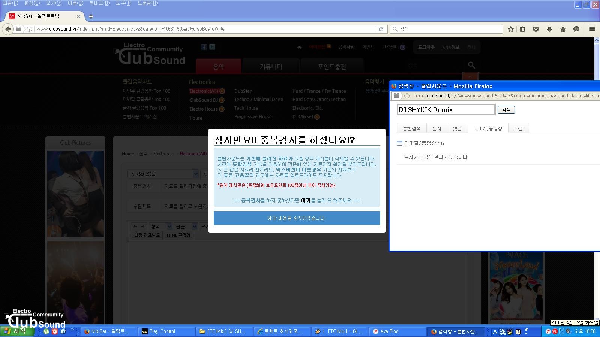Switch to the 이미지/동영상 tab in search popup
This screenshot has height=337, width=600.
point(487,128)
